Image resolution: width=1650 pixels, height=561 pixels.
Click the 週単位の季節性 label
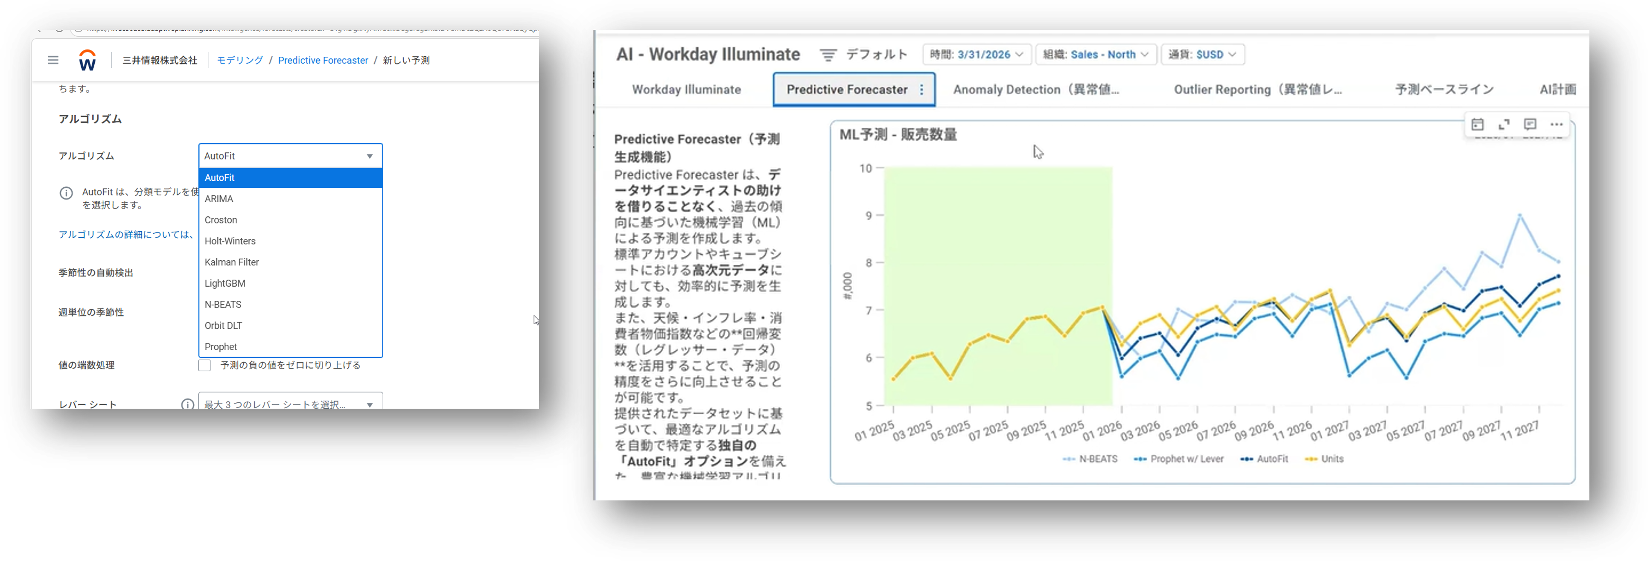tap(91, 313)
